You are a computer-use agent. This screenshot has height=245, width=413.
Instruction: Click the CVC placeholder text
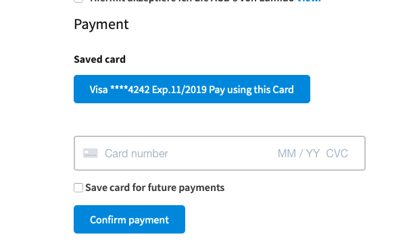337,153
